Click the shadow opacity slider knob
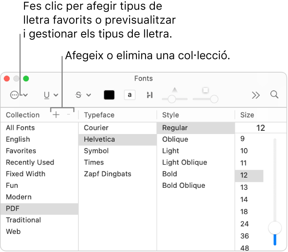The image size is (288, 252). (172, 98)
